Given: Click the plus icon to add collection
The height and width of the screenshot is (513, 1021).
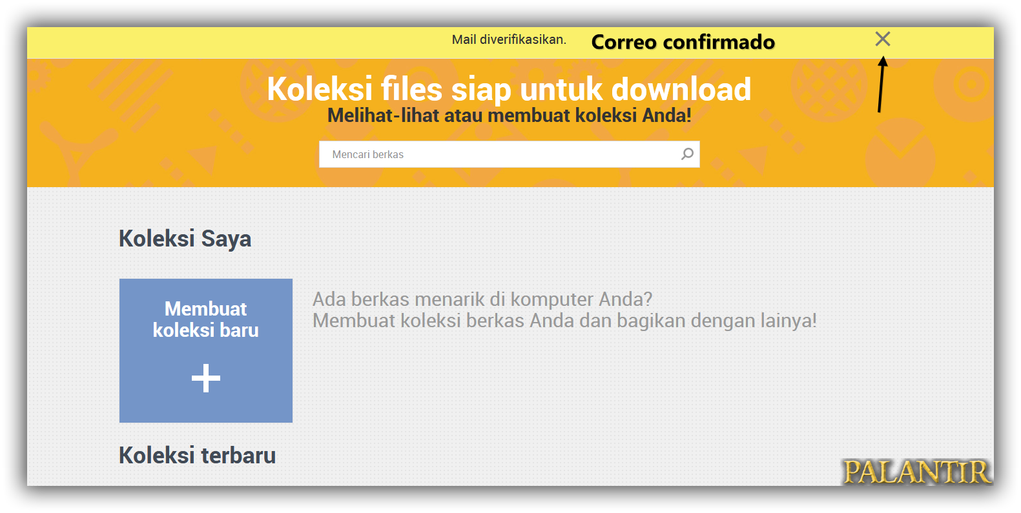Looking at the screenshot, I should [206, 378].
